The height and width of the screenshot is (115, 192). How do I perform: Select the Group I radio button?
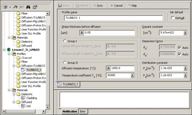pyautogui.click(x=65, y=41)
